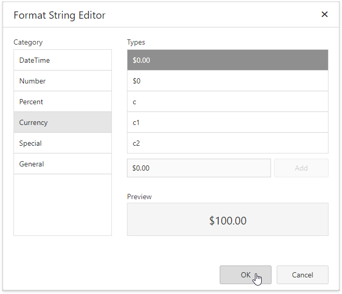Click the Format String Editor title

pyautogui.click(x=60, y=15)
